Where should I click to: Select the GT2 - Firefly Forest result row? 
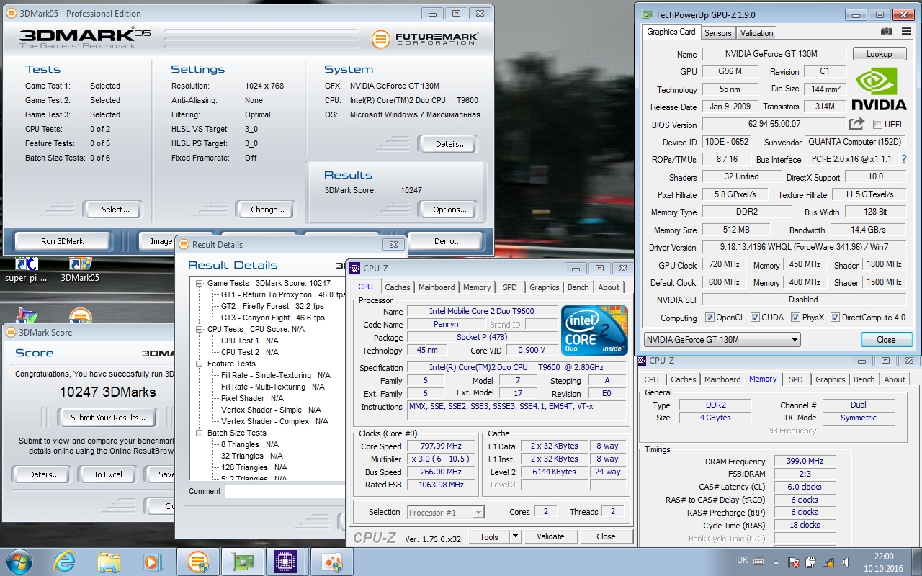point(272,306)
